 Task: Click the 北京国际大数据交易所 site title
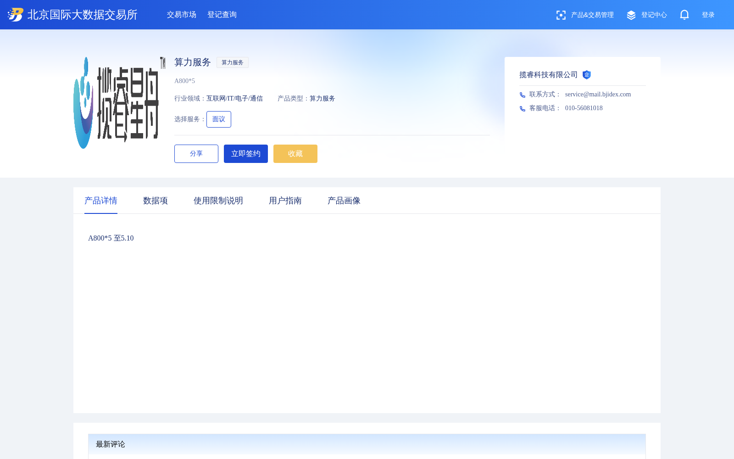point(83,15)
